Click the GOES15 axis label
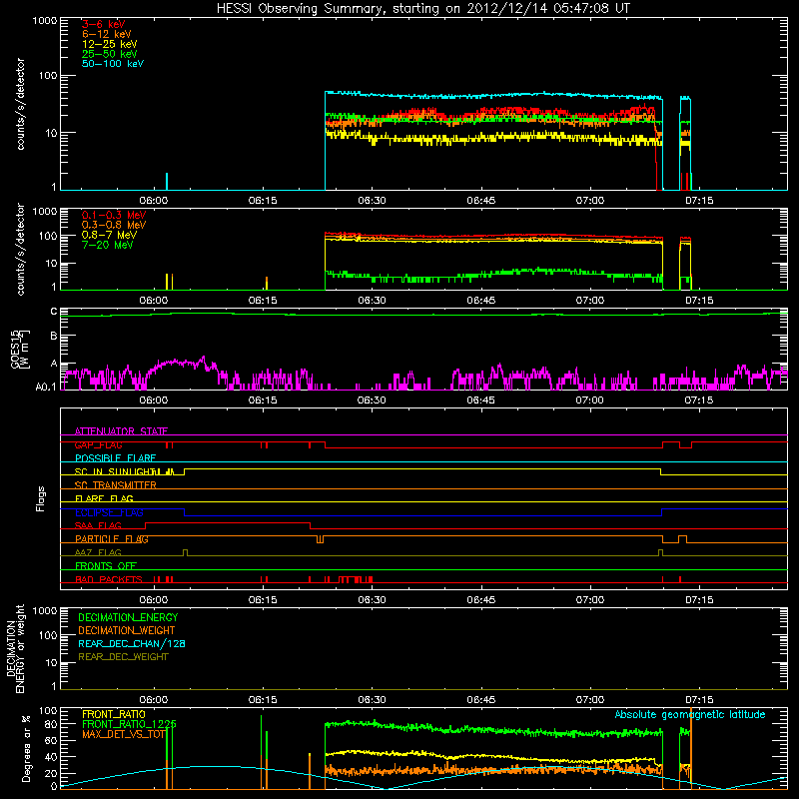The height and width of the screenshot is (799, 799). (20, 349)
